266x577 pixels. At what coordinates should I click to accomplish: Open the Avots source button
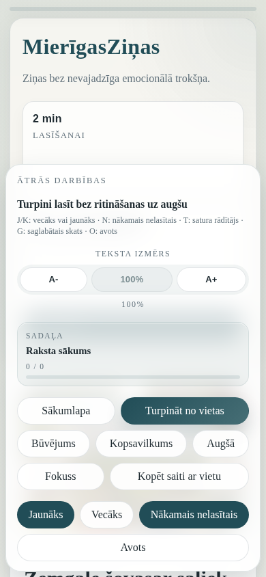click(x=133, y=548)
